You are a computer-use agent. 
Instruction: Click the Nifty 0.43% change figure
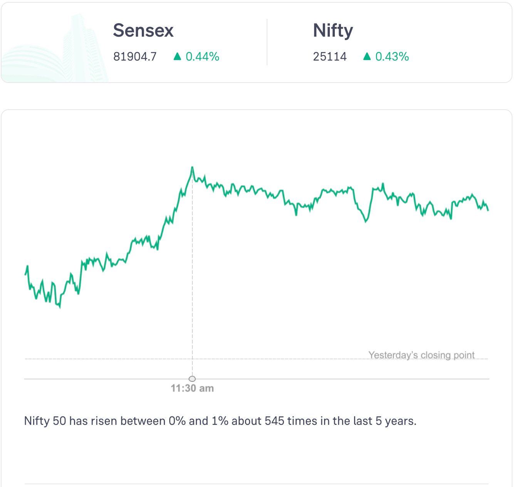pyautogui.click(x=392, y=57)
